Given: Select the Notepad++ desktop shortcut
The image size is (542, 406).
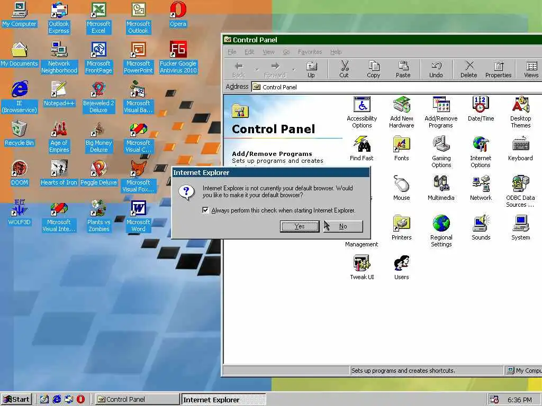Looking at the screenshot, I should point(59,94).
